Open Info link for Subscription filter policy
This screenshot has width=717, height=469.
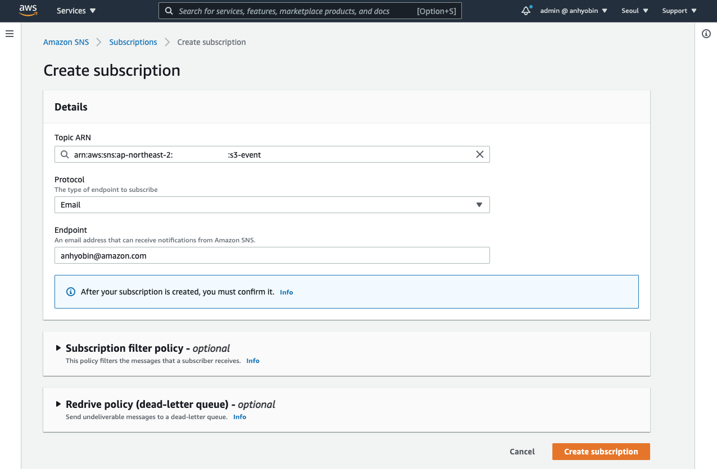tap(253, 361)
